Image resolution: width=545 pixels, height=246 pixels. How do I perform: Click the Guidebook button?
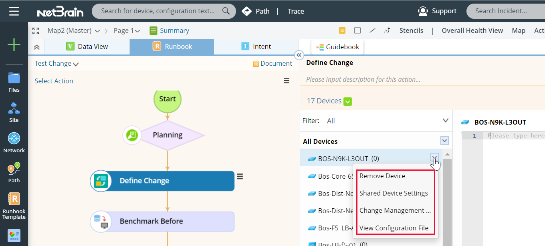337,47
